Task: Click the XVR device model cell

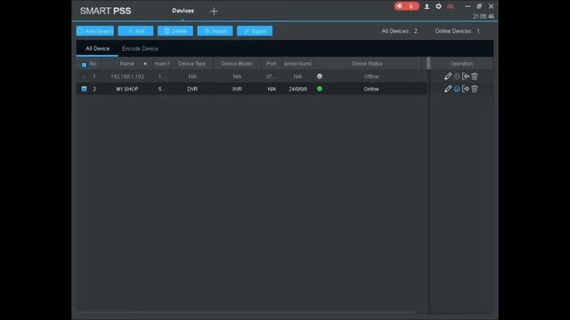Action: pyautogui.click(x=237, y=89)
